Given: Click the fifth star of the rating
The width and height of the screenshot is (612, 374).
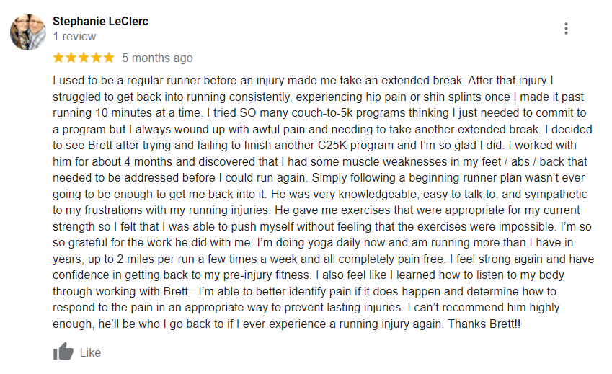Looking at the screenshot, I should [108, 58].
